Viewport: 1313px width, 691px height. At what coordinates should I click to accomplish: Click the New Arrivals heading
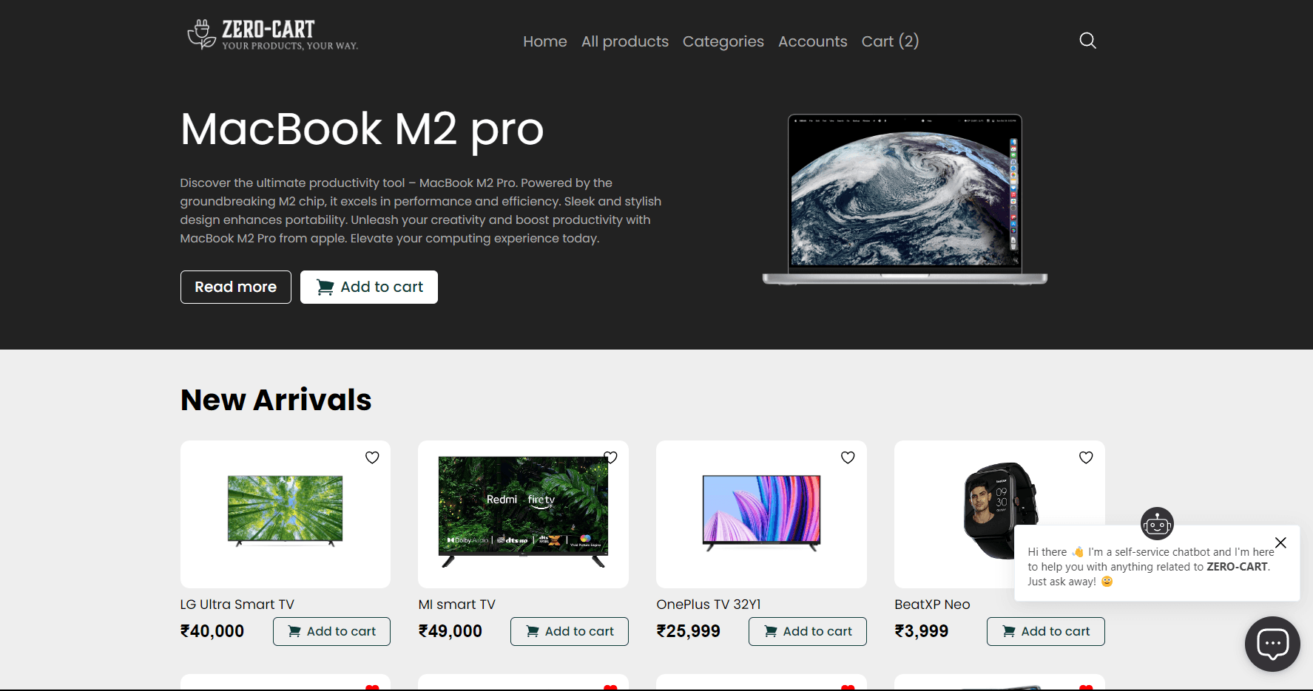[x=276, y=400]
